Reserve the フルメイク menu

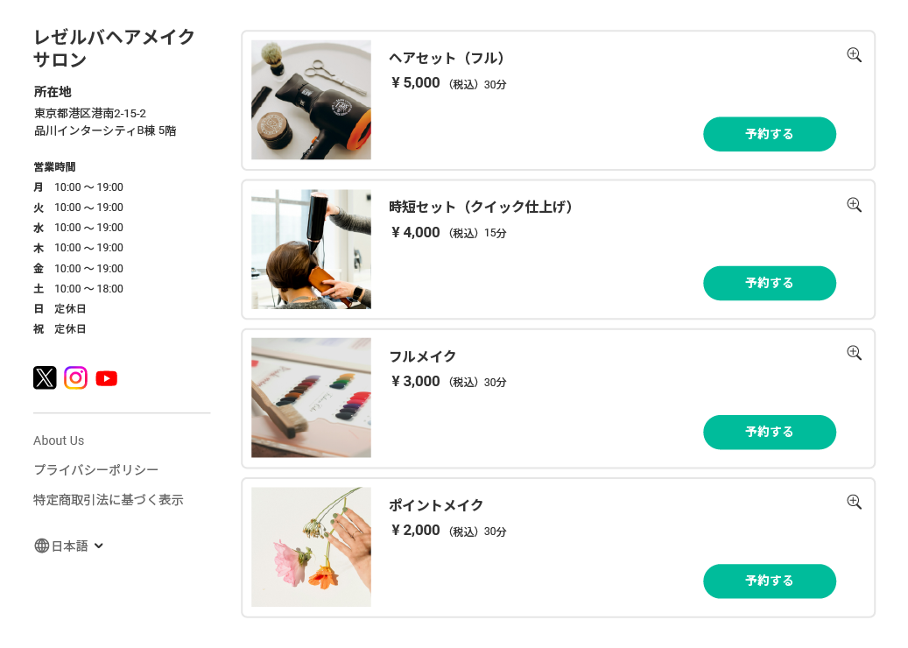click(769, 432)
